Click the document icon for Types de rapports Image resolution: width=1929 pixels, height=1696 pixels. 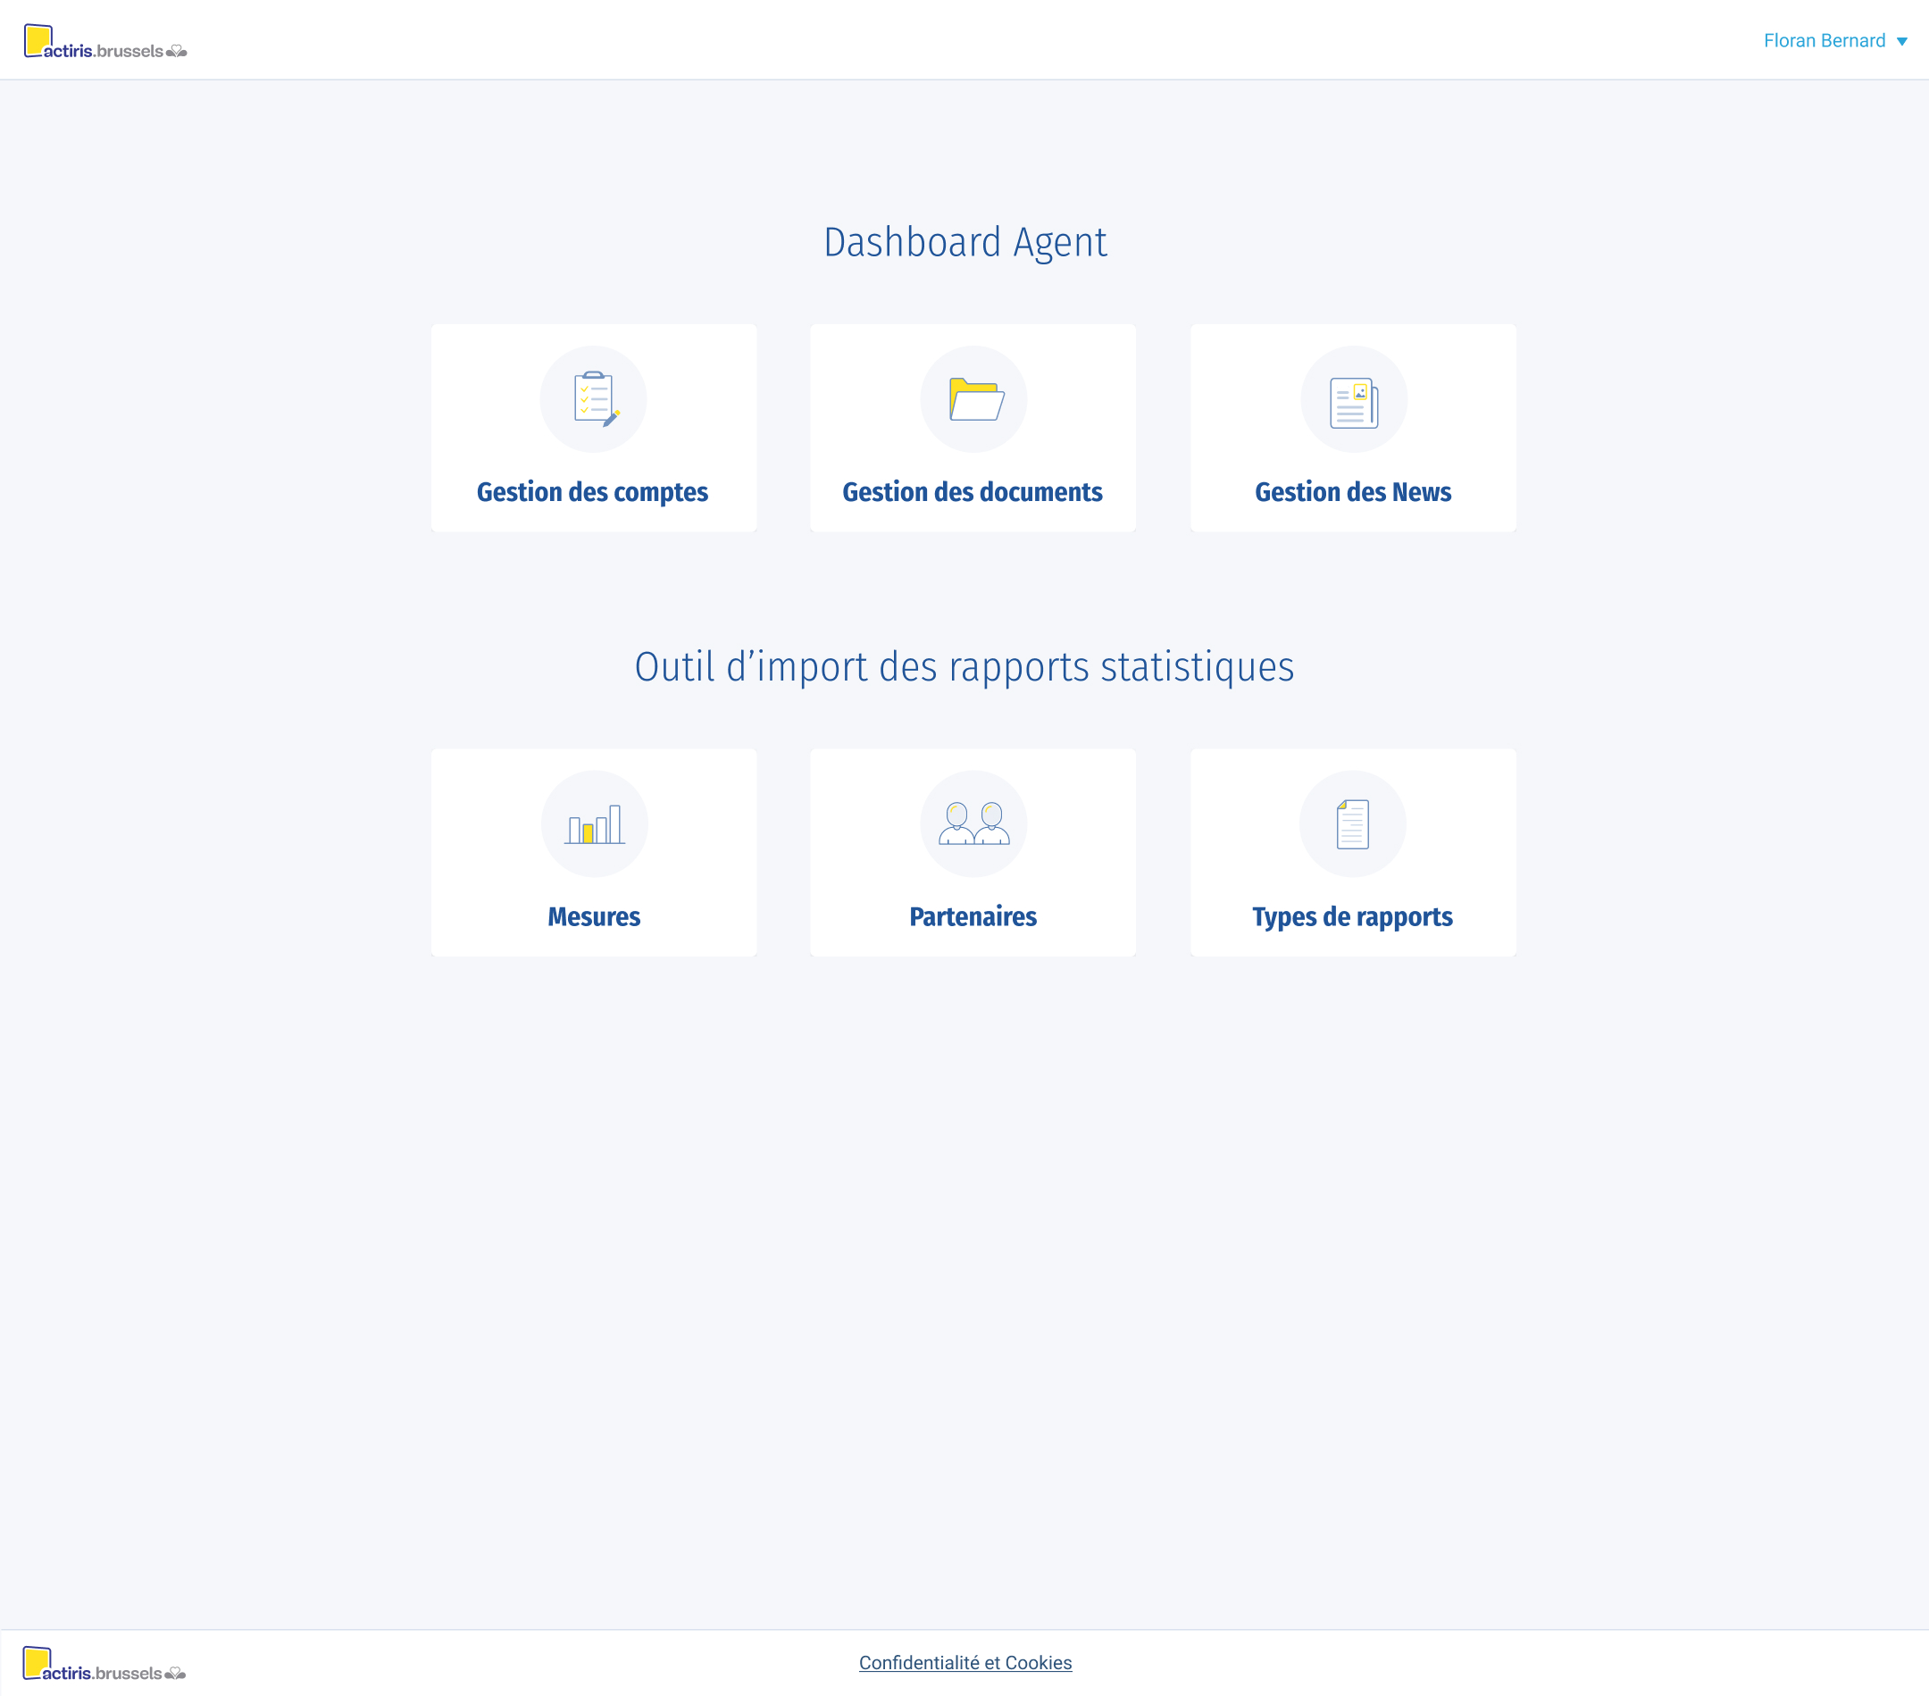1353,824
